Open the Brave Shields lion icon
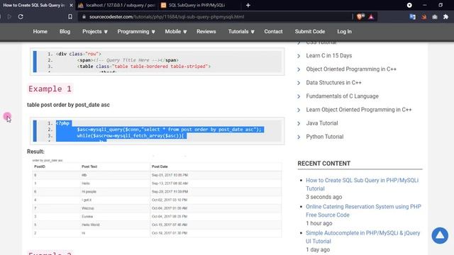The height and width of the screenshot is (255, 454). tap(360, 17)
